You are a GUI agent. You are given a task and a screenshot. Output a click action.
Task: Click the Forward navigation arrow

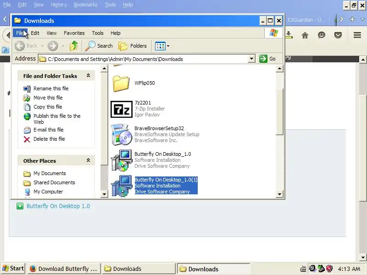[x=53, y=46]
